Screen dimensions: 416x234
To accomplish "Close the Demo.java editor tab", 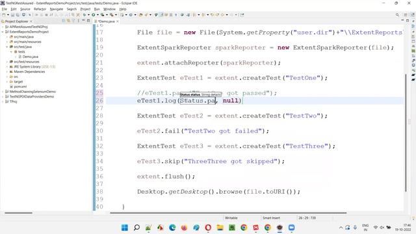I will click(x=118, y=21).
